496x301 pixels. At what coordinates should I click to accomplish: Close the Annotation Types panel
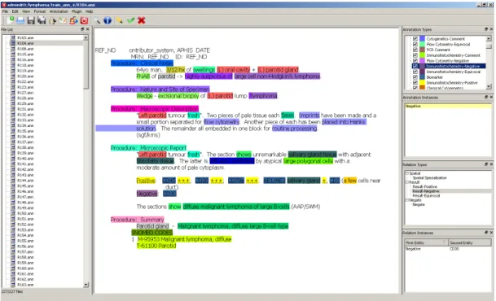491,29
